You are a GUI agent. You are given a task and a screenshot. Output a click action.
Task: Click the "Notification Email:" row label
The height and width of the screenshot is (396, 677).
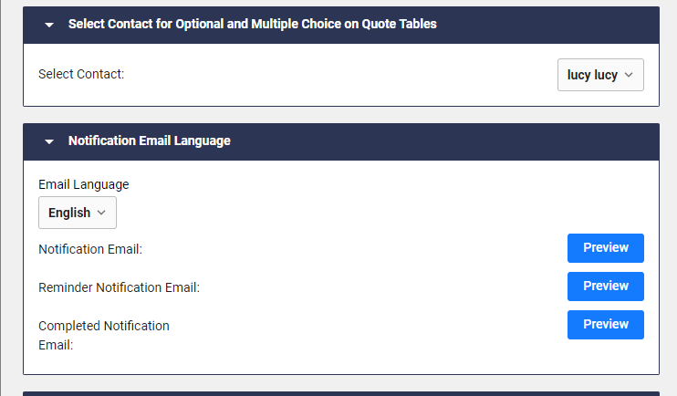click(x=90, y=249)
